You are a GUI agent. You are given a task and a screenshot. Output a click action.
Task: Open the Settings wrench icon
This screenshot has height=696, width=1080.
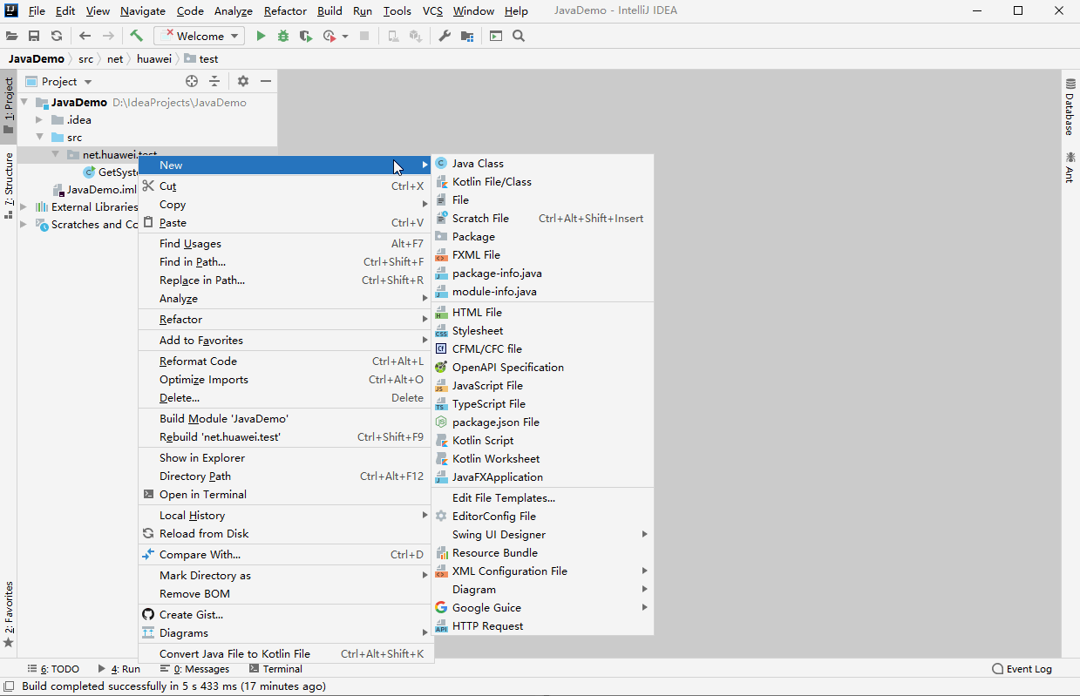pyautogui.click(x=444, y=36)
